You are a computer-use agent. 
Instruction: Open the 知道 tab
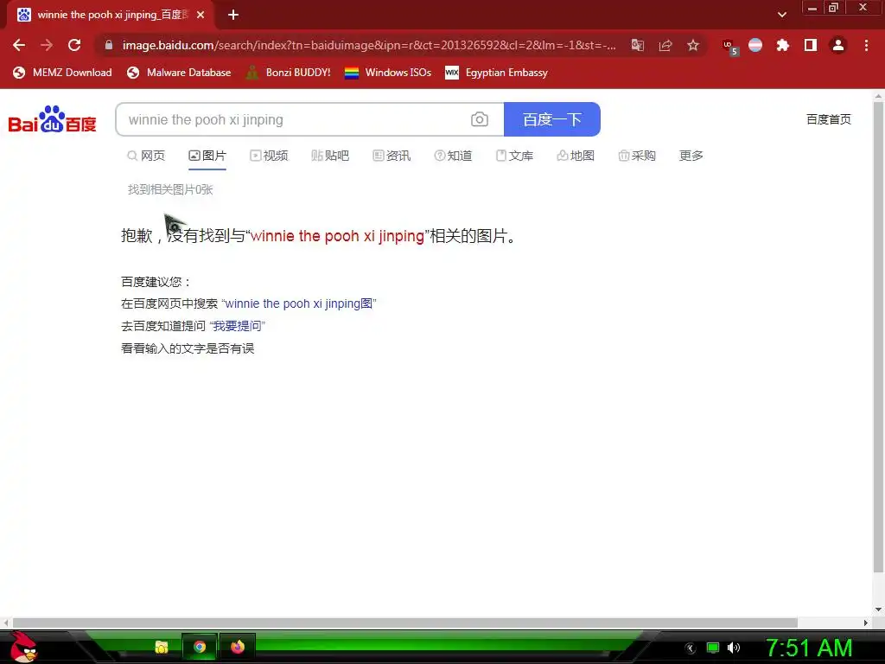point(453,156)
